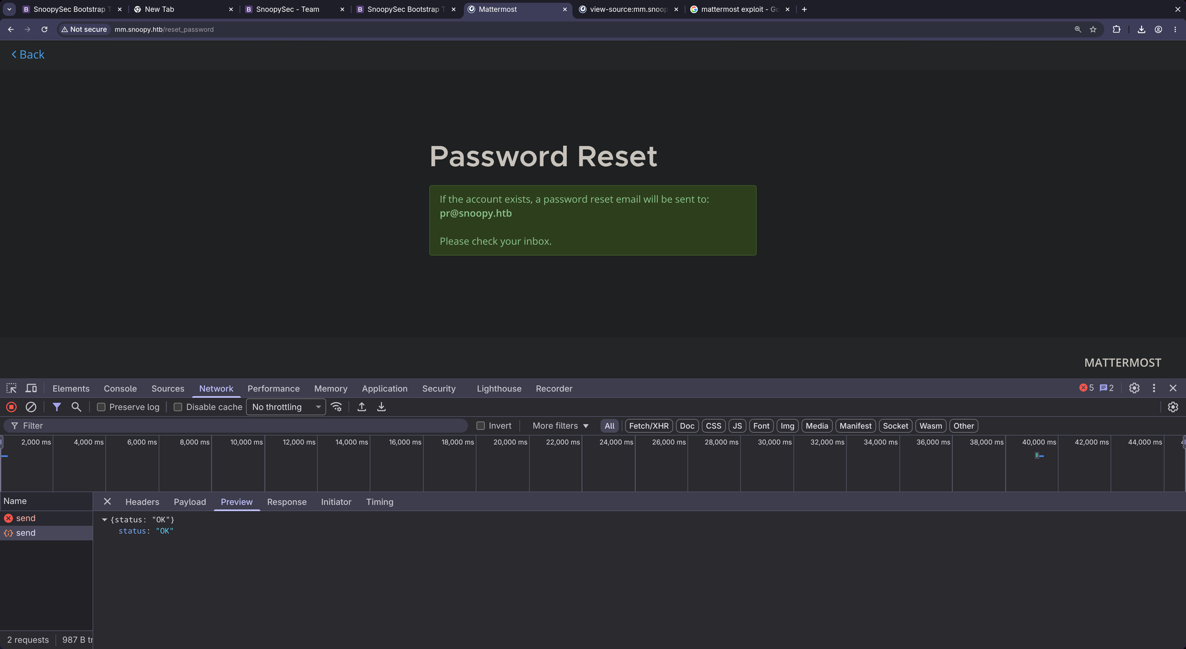Click the 2 issues indicator
Image resolution: width=1186 pixels, height=649 pixels.
pyautogui.click(x=1107, y=388)
